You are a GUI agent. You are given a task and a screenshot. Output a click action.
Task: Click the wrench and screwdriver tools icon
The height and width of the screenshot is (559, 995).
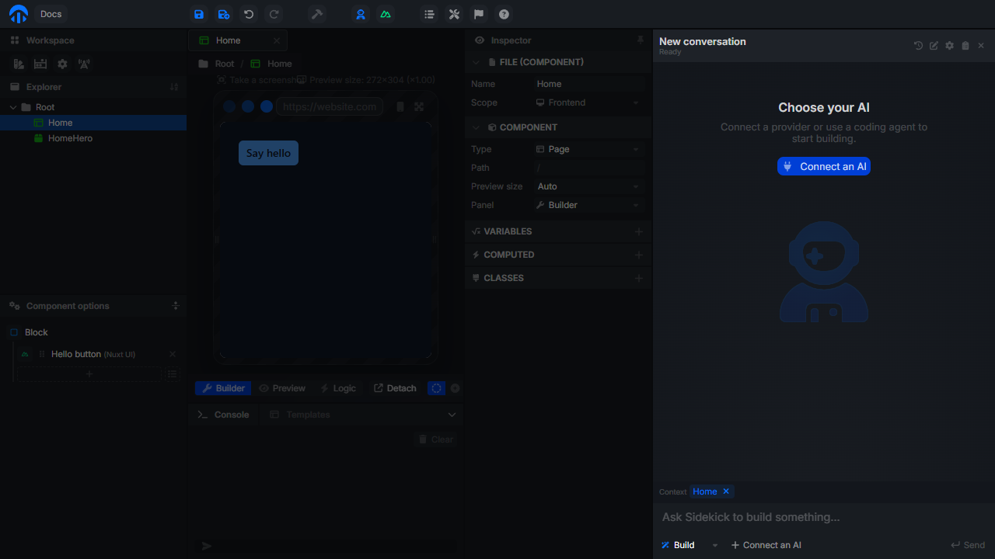click(454, 14)
